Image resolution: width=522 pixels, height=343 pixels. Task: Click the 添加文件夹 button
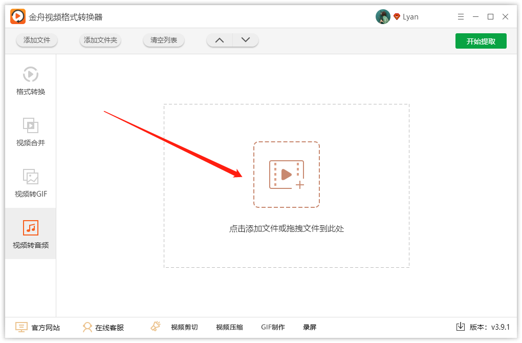click(100, 40)
